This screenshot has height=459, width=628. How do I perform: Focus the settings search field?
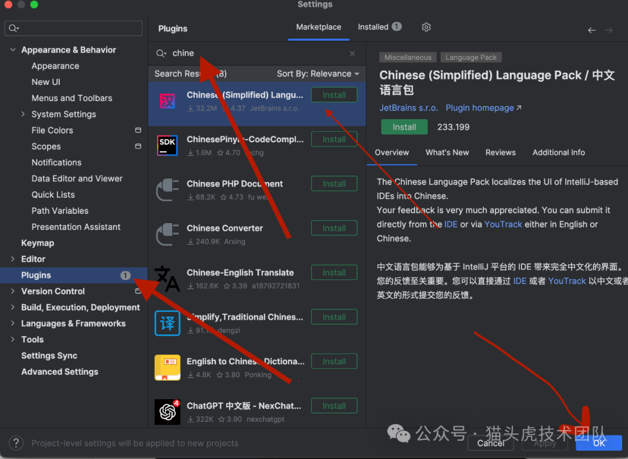pyautogui.click(x=73, y=28)
